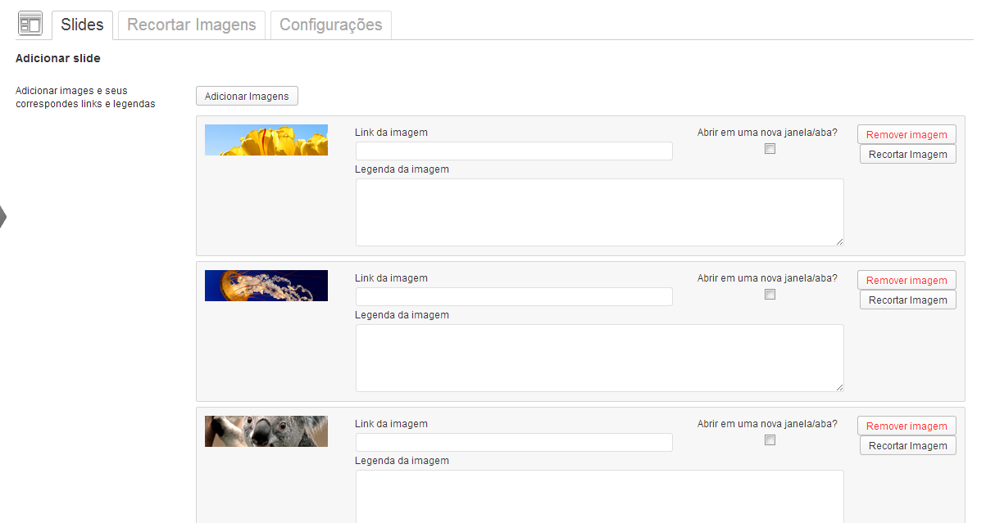
Task: Expand the collapsed sidebar arrow on left edge
Action: coord(3,217)
